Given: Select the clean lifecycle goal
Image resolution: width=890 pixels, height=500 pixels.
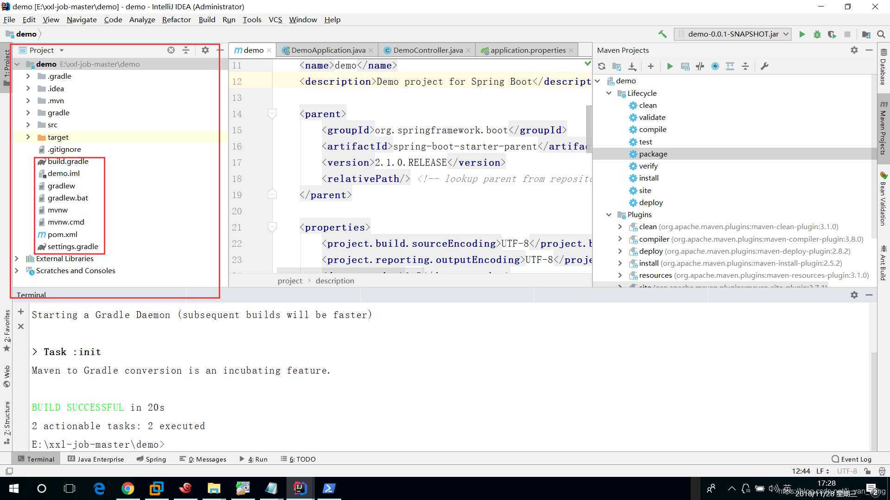Looking at the screenshot, I should (x=648, y=105).
